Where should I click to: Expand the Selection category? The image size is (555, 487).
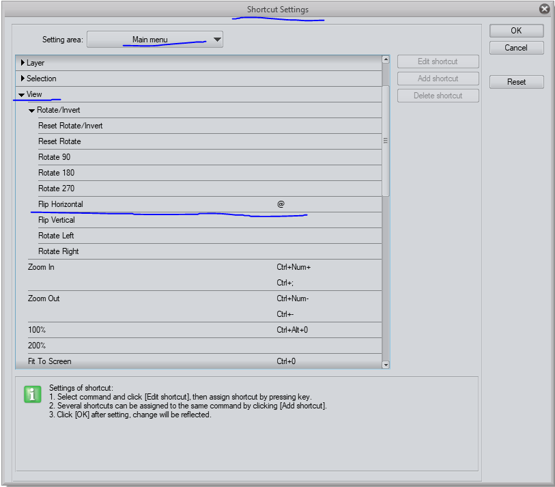click(x=23, y=79)
